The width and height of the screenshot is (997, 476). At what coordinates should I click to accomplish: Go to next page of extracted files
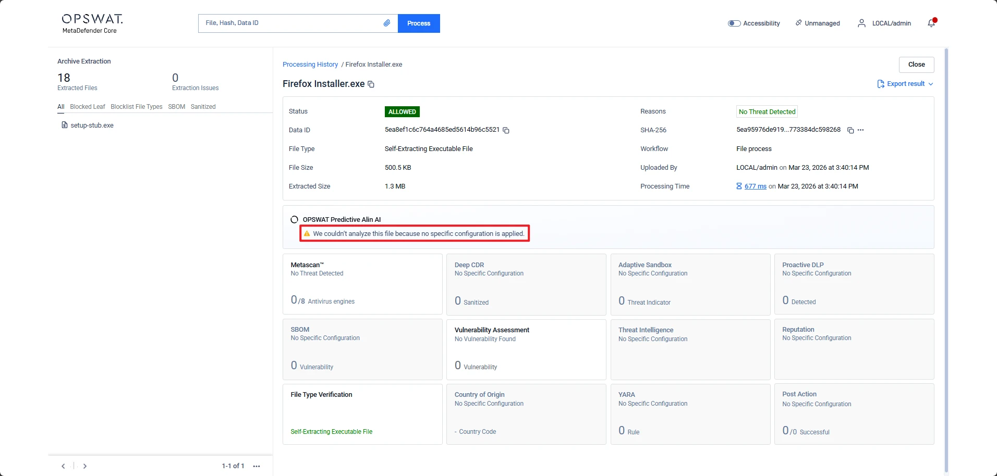pos(85,466)
